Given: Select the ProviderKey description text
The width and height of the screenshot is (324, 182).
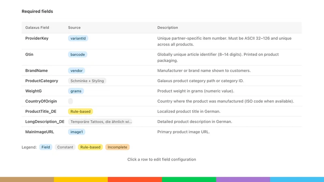Looking at the screenshot, I should click(x=224, y=41).
